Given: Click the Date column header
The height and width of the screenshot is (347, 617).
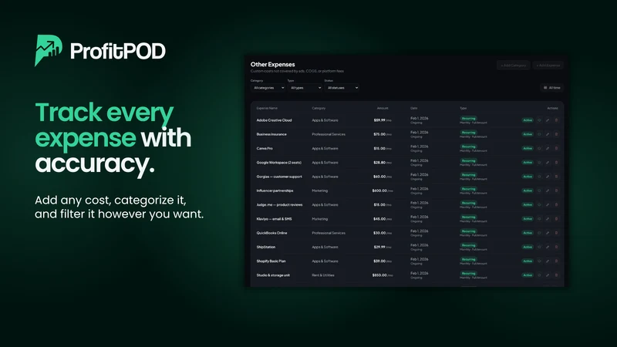Looking at the screenshot, I should point(414,108).
